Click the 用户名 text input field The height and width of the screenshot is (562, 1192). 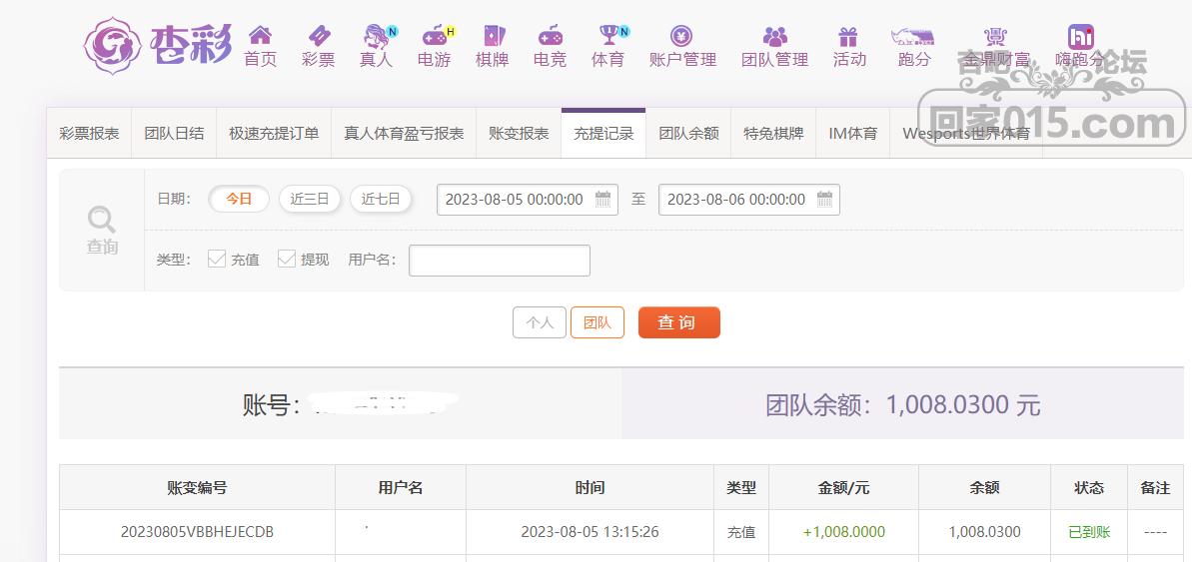(499, 261)
